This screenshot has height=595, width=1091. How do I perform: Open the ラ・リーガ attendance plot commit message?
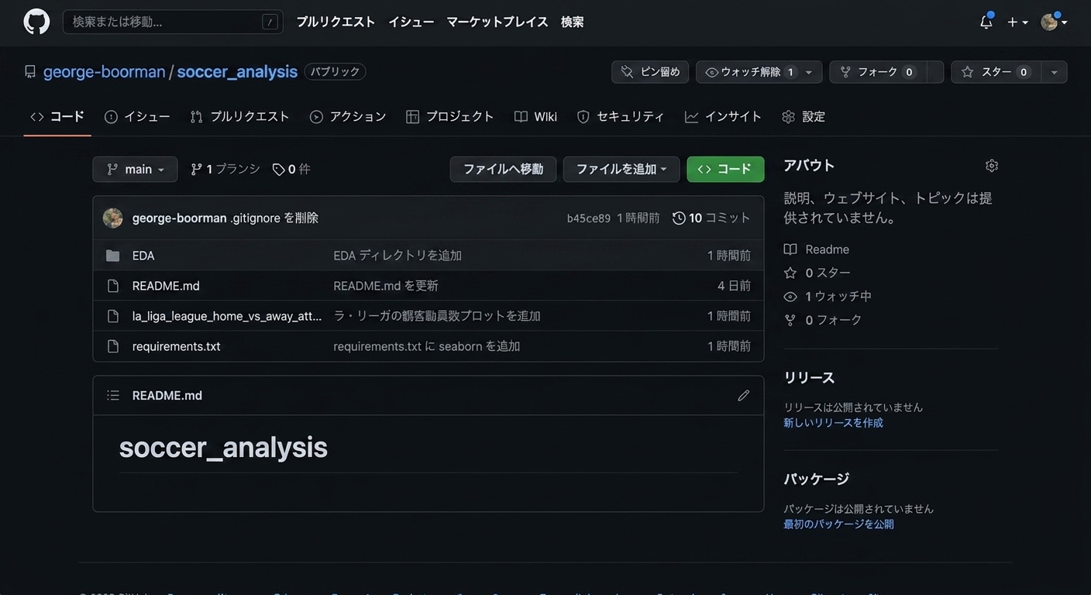437,316
